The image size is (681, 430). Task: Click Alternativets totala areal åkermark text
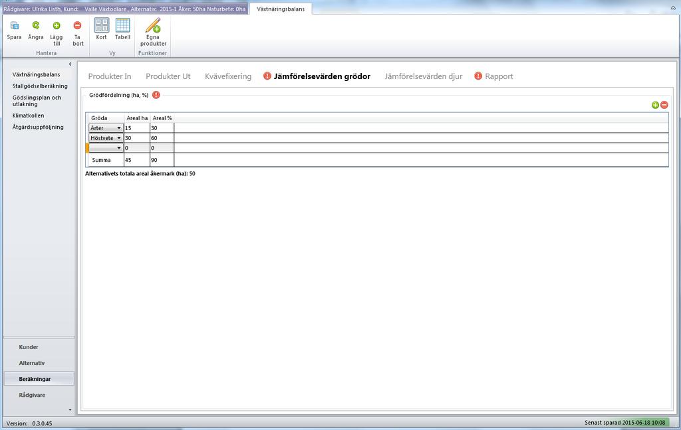pos(140,173)
